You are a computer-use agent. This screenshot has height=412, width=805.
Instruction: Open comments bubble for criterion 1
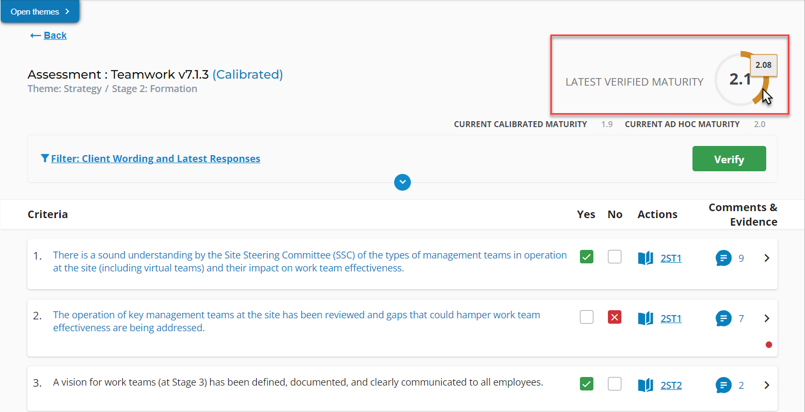(724, 259)
